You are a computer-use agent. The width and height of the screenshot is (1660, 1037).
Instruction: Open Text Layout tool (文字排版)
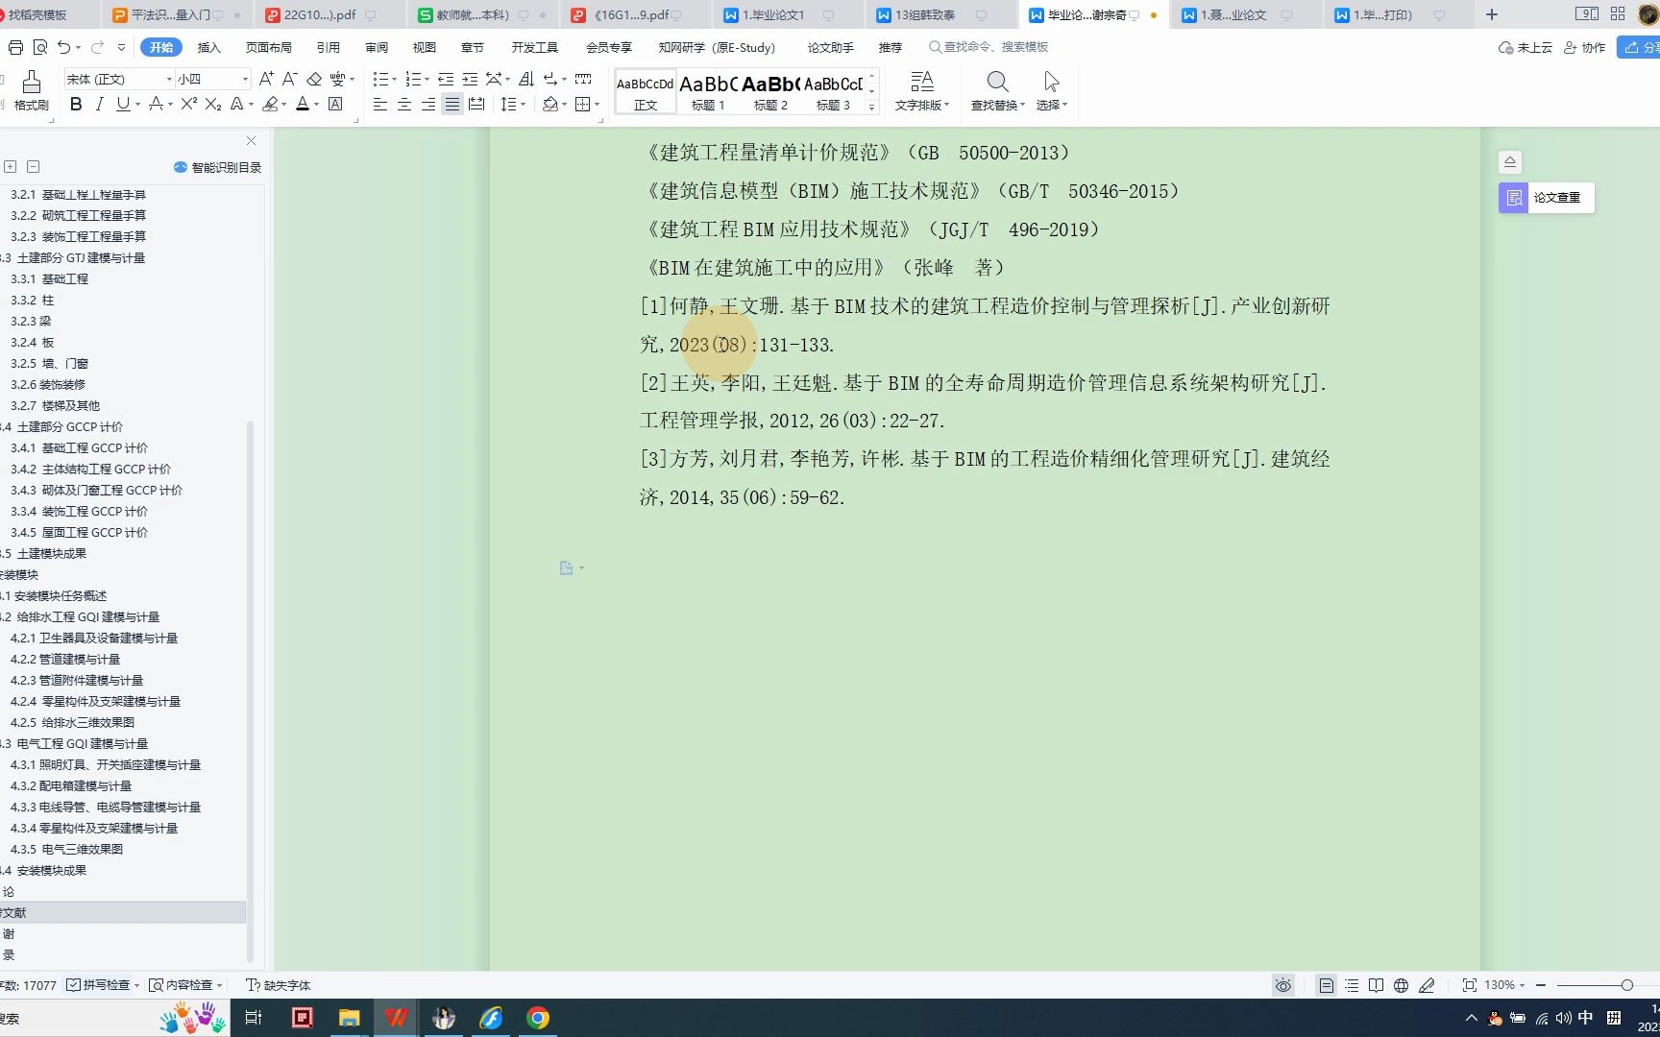click(922, 91)
